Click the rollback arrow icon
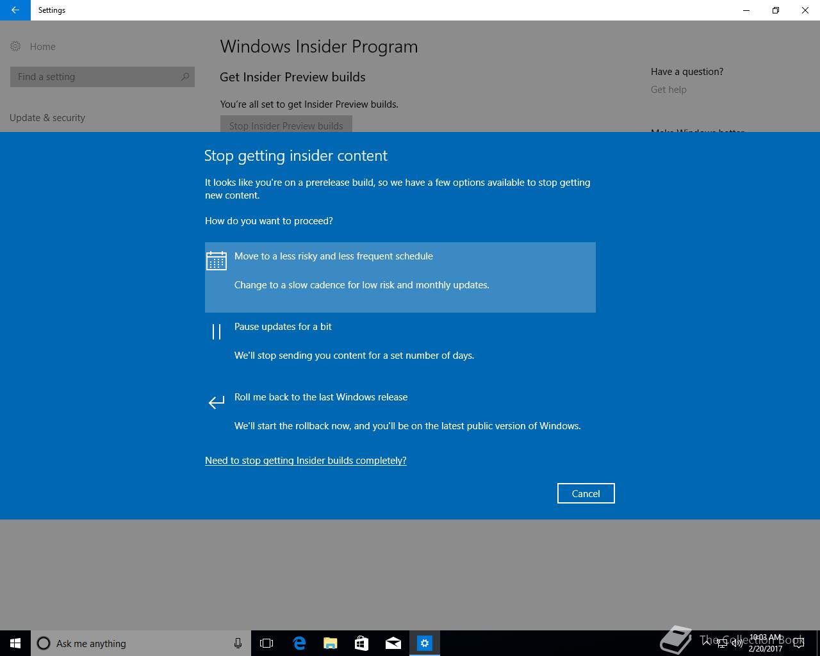 point(217,402)
